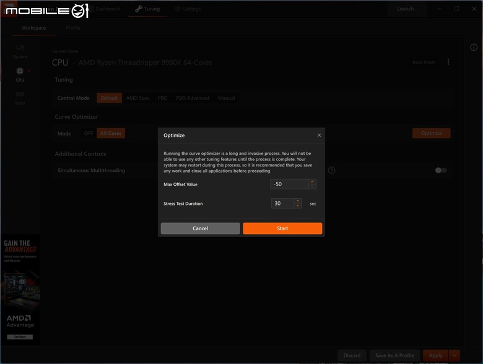Viewport: 483px width, 364px height.
Task: Save settings as a profile
Action: pyautogui.click(x=394, y=355)
